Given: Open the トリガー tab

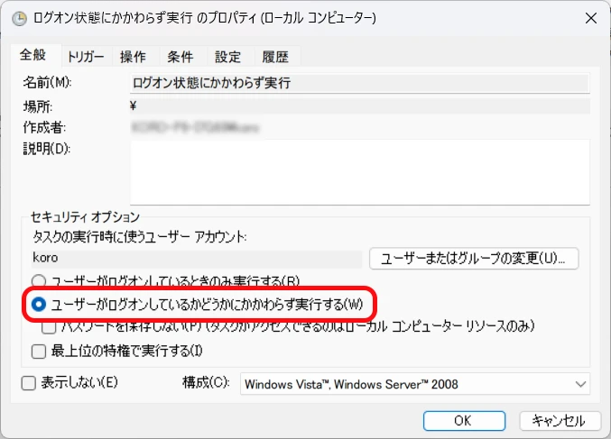Looking at the screenshot, I should 86,57.
